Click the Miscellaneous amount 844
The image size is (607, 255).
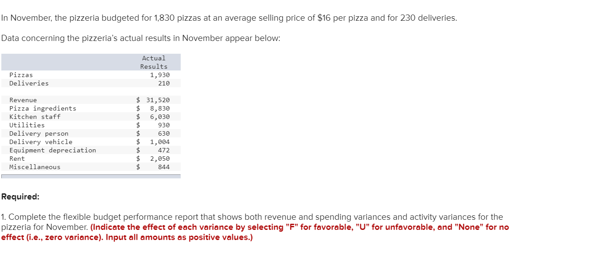164,167
